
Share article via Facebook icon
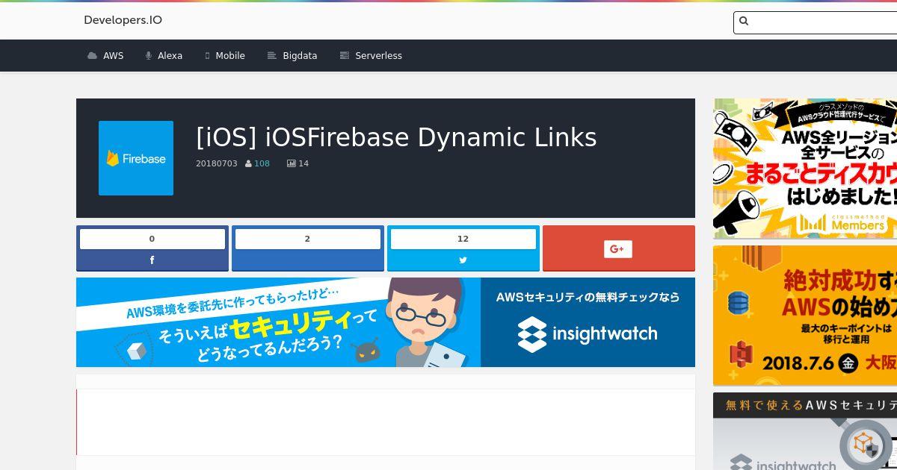[x=152, y=260]
